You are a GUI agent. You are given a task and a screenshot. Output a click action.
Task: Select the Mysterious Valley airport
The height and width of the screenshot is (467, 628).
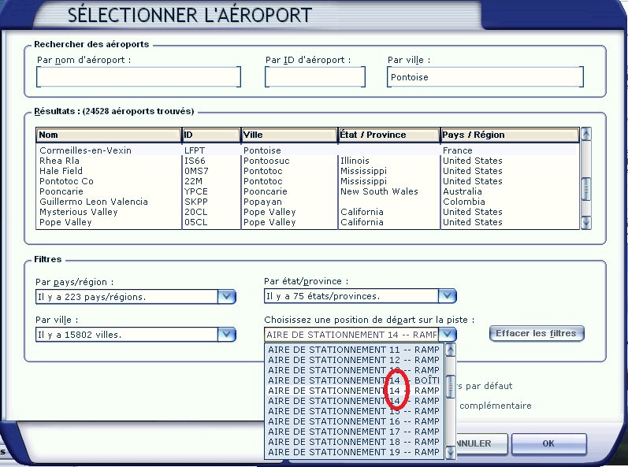[x=79, y=212]
